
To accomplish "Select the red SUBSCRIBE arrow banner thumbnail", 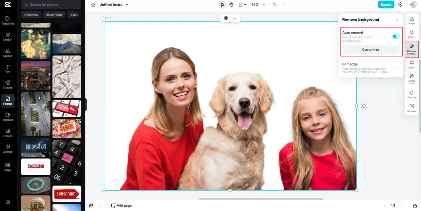I will point(66,194).
